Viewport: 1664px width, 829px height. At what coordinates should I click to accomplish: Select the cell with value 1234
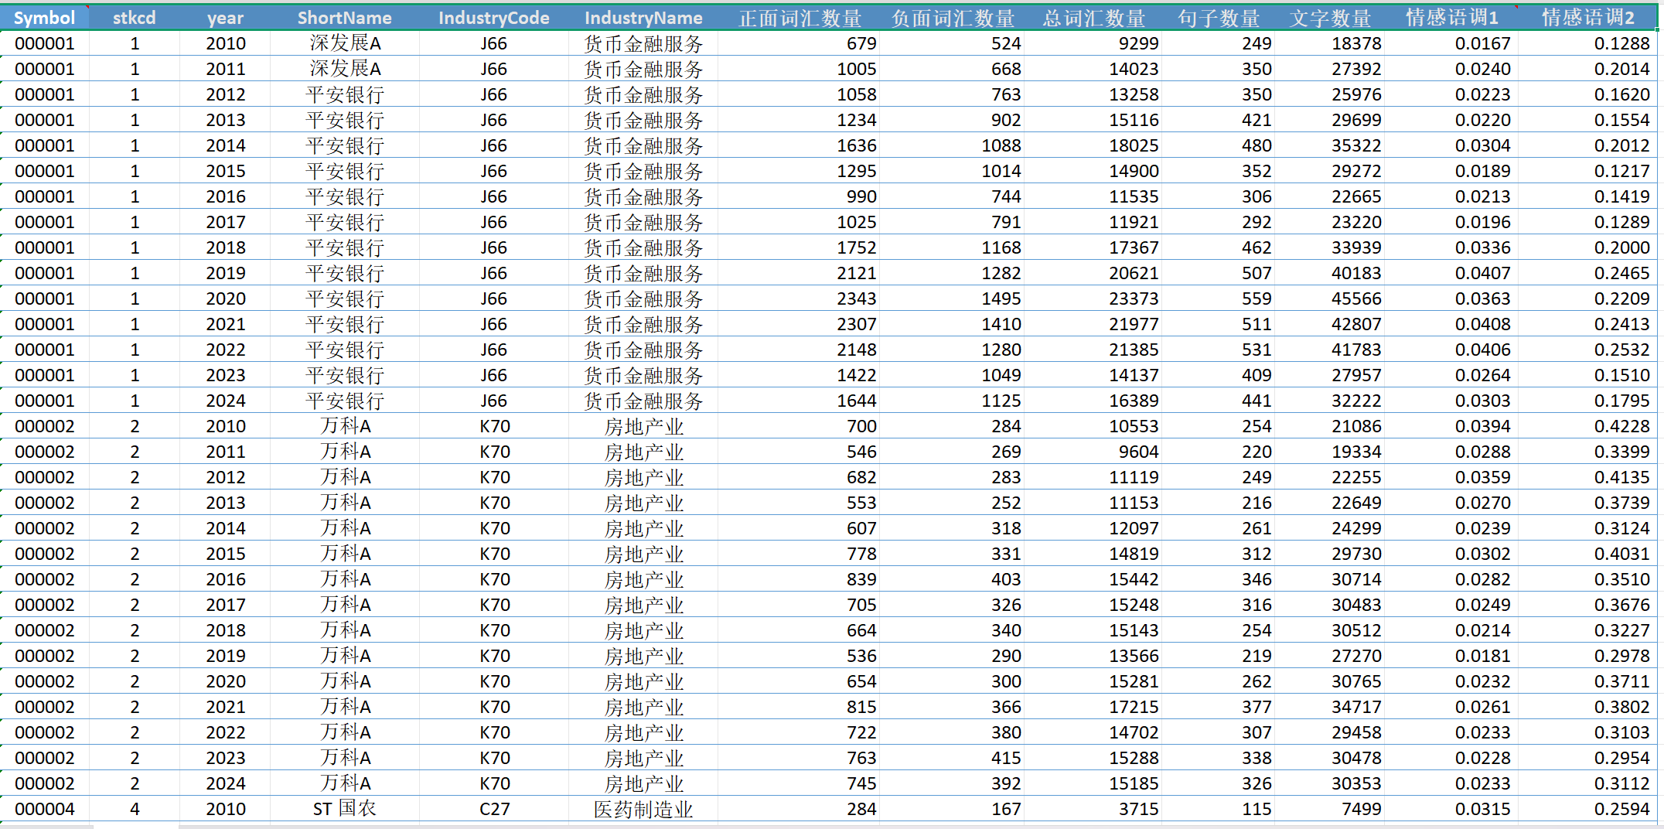800,120
